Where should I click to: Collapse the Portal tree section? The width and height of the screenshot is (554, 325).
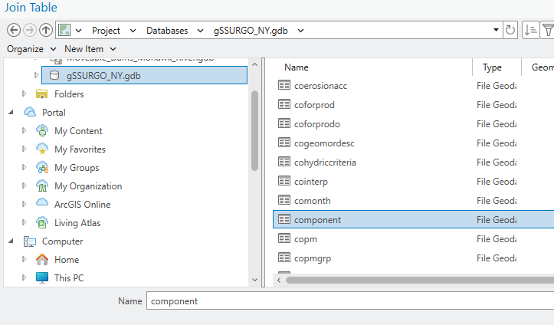pos(11,113)
